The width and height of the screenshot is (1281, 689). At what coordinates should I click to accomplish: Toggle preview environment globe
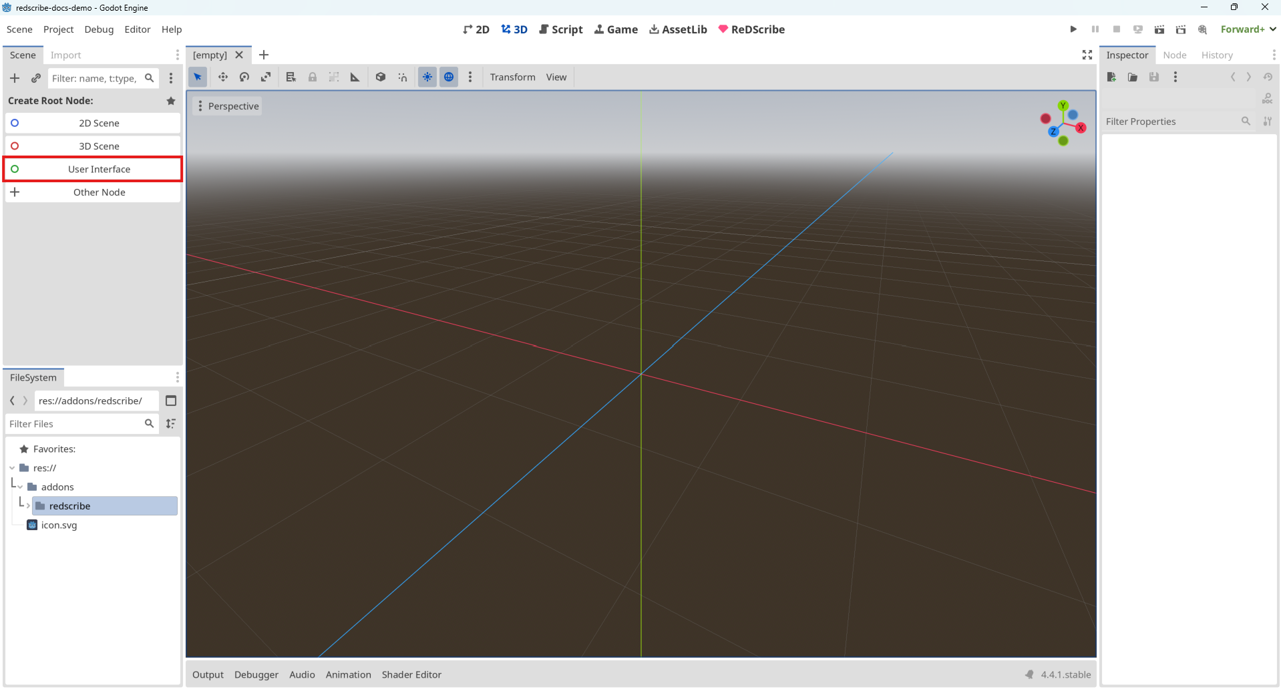coord(449,77)
